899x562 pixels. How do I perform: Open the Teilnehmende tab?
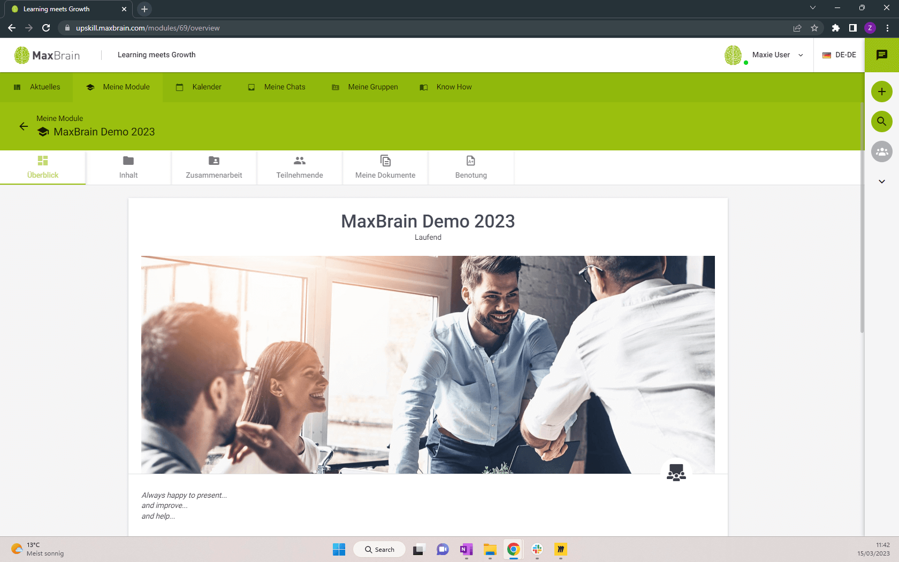coord(300,168)
